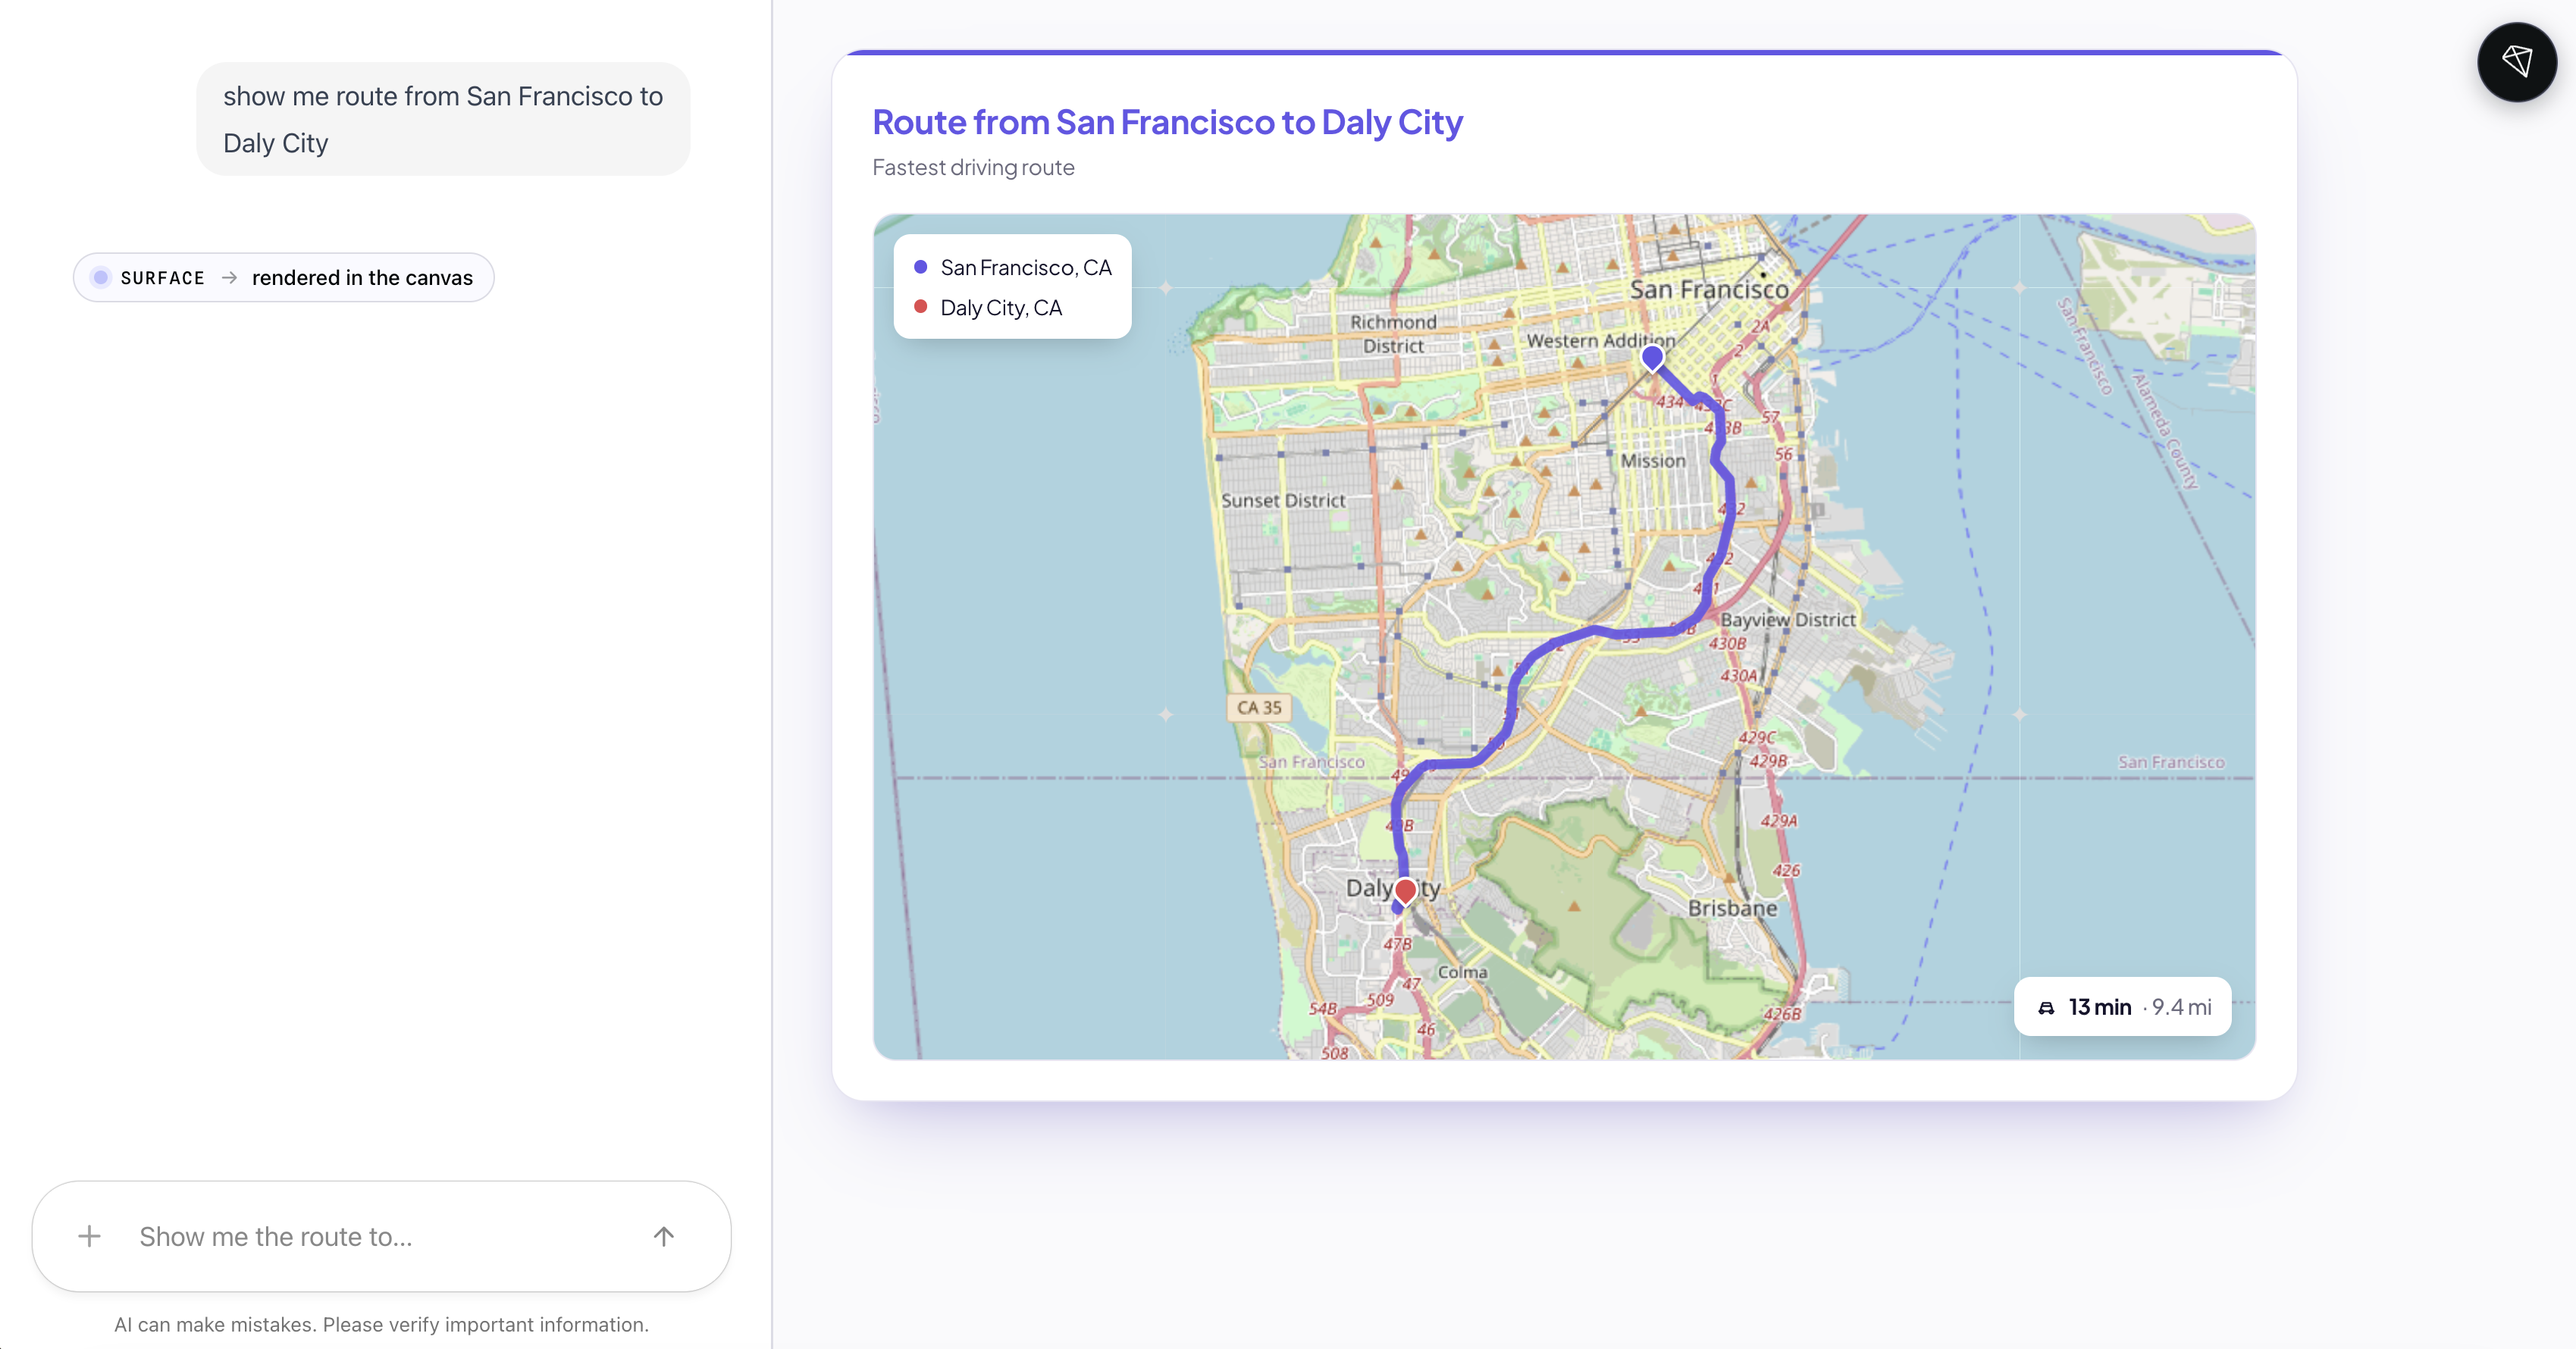Screen dimensions: 2576x1349
Task: Click the arrow icon inside the SURFACE chip
Action: [x=229, y=277]
